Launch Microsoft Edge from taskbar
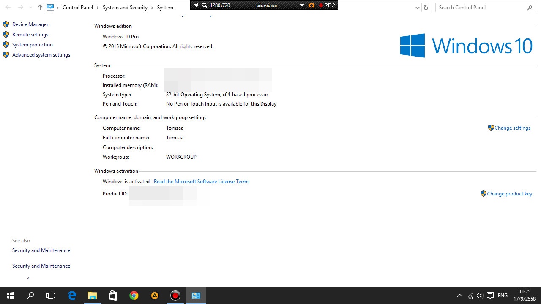541x304 pixels. [x=72, y=296]
